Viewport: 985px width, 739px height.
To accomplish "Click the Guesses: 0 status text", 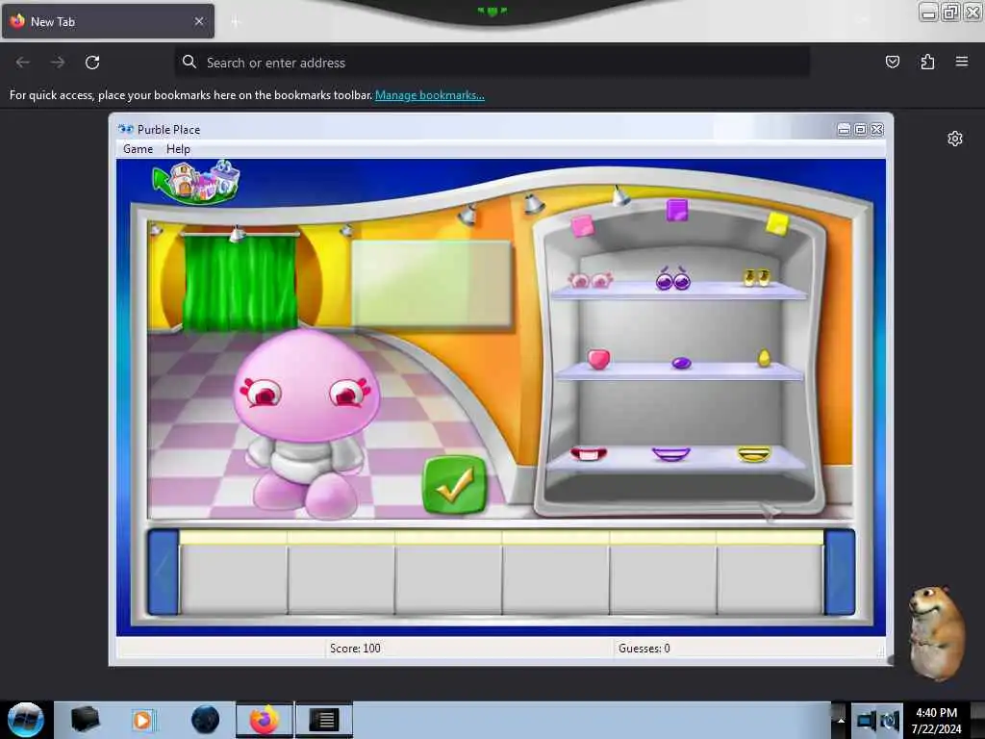I will click(644, 648).
